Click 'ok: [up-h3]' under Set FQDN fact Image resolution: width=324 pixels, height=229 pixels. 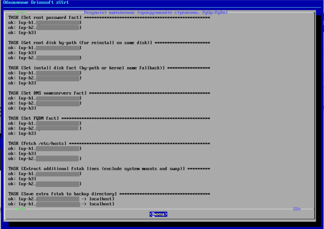point(22,133)
